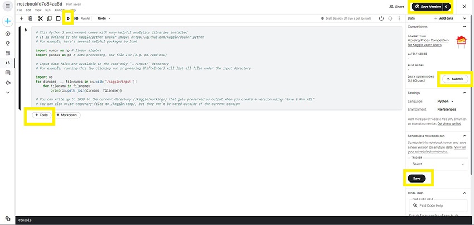
Task: Open the Code brackets icon in sidebar
Action: click(8, 63)
